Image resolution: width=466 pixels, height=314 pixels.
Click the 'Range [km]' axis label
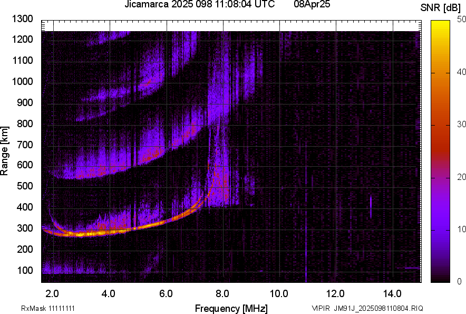[x=4, y=151]
